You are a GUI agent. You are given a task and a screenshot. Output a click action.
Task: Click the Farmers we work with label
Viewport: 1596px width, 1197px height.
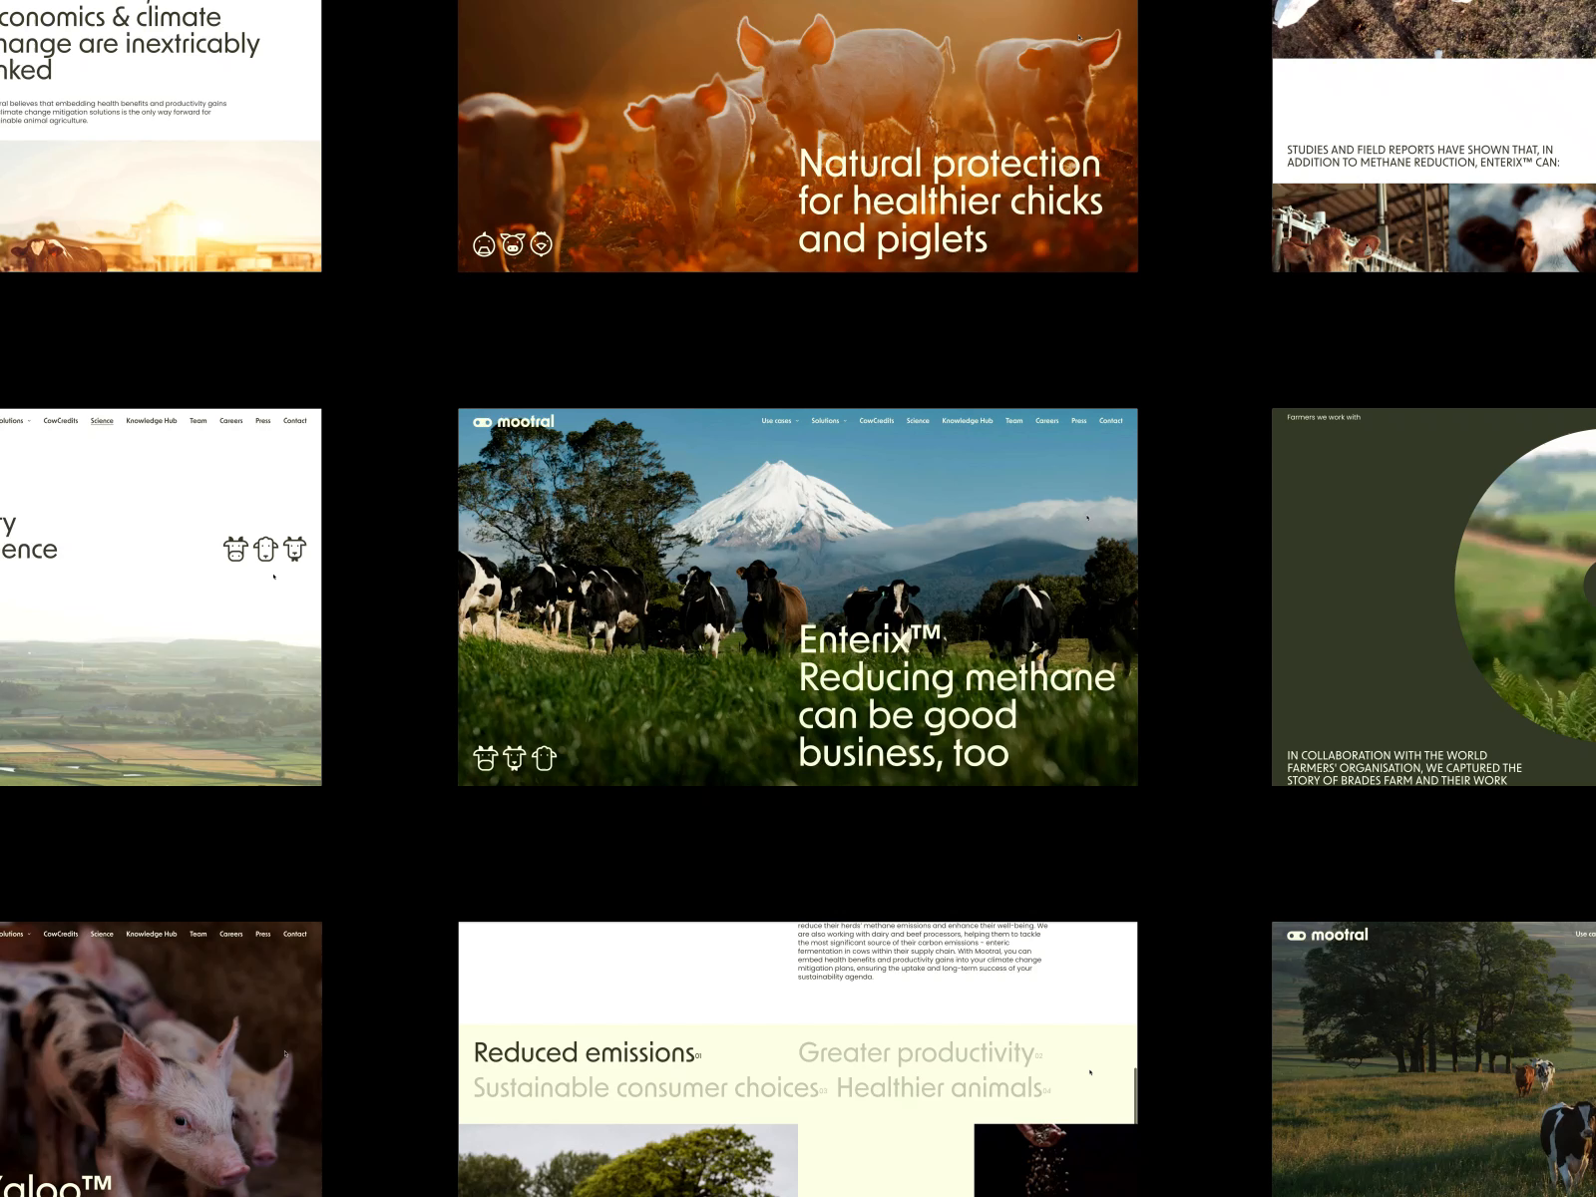pyautogui.click(x=1324, y=417)
